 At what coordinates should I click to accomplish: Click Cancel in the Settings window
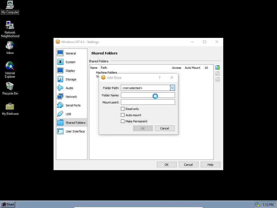189,165
